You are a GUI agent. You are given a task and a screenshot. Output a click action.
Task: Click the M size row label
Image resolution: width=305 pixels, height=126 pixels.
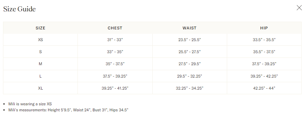(40, 64)
